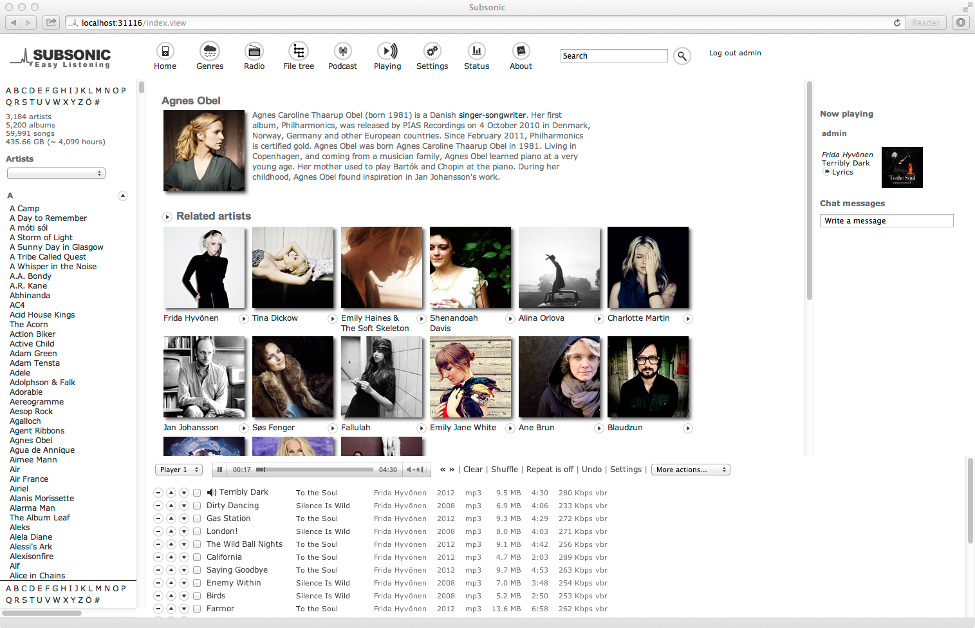Tick the checkbox for California
975x628 pixels.
click(x=197, y=557)
